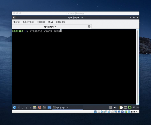This screenshot has width=151, height=125.
Task: Open the network connection tray icon
Action: (126, 107)
